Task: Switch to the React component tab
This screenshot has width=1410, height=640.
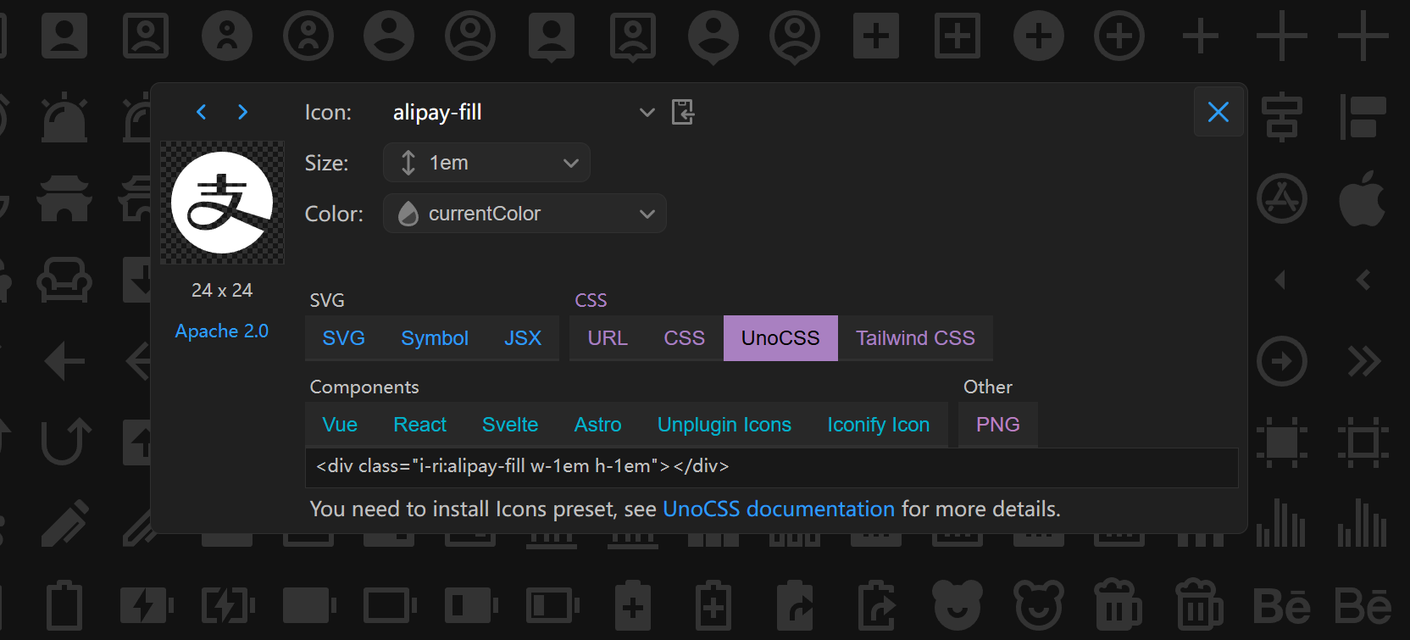Action: pos(419,425)
